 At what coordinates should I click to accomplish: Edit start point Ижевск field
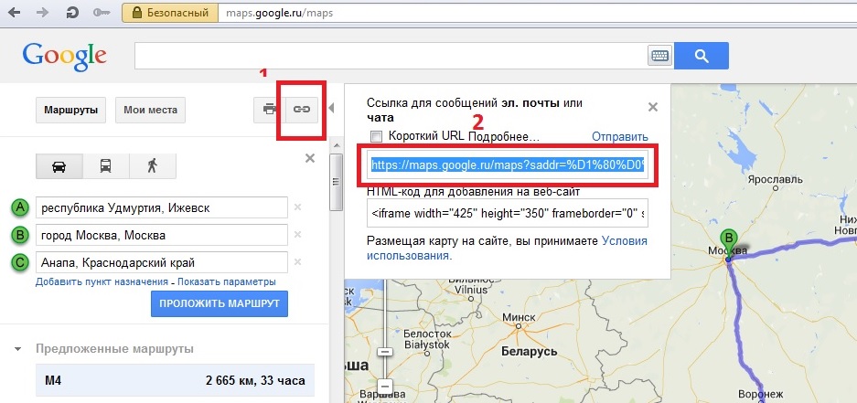coord(162,207)
